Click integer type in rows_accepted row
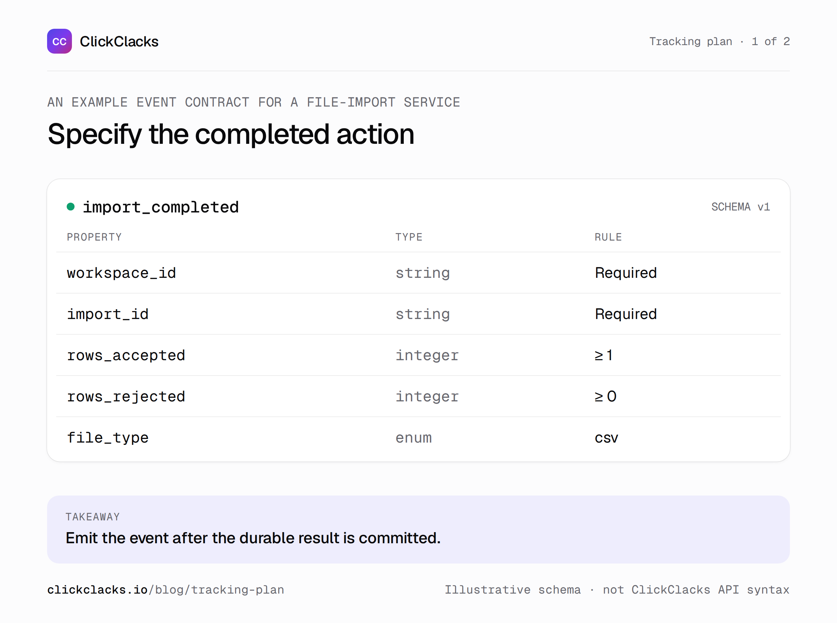 427,355
